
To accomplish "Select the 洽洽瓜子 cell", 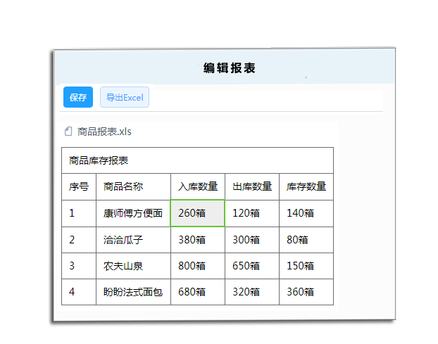I will 133,240.
